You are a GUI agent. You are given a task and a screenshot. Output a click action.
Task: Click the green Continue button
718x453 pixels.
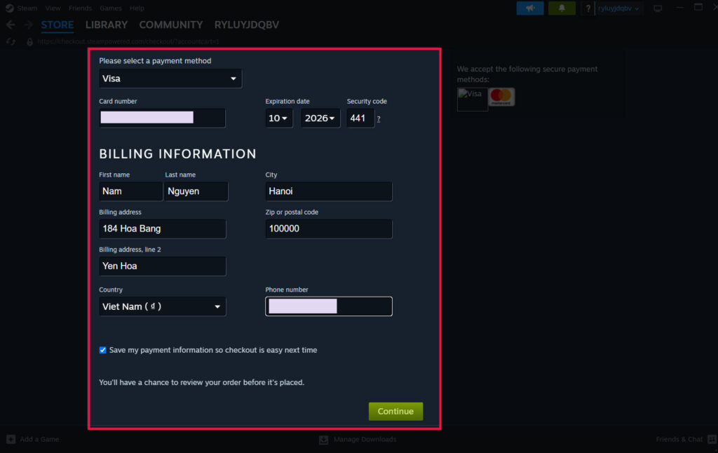(395, 412)
